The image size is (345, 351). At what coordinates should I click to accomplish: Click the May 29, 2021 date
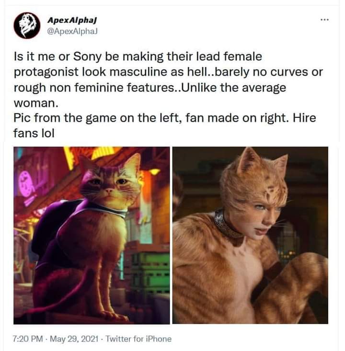(74, 339)
